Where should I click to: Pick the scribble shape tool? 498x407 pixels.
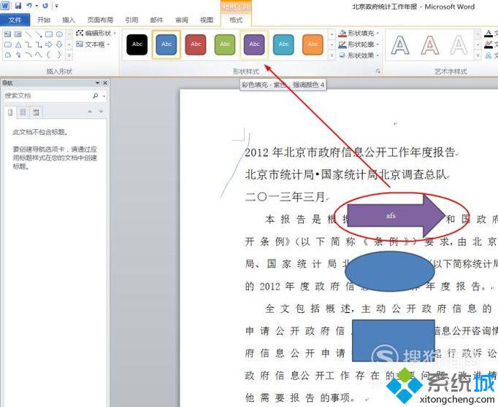coord(18,55)
